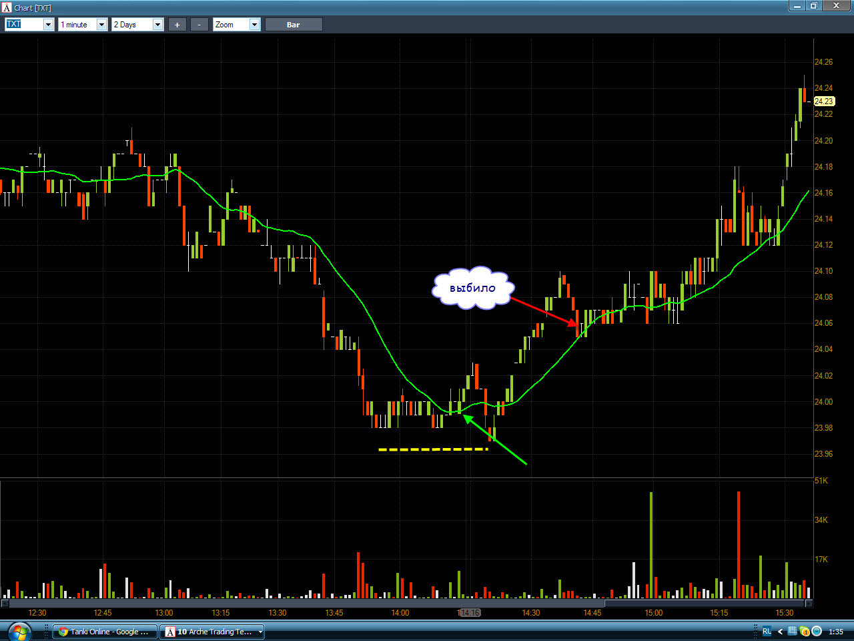The height and width of the screenshot is (641, 854).
Task: Click the scrollbar left arrow under chart
Action: pos(4,604)
